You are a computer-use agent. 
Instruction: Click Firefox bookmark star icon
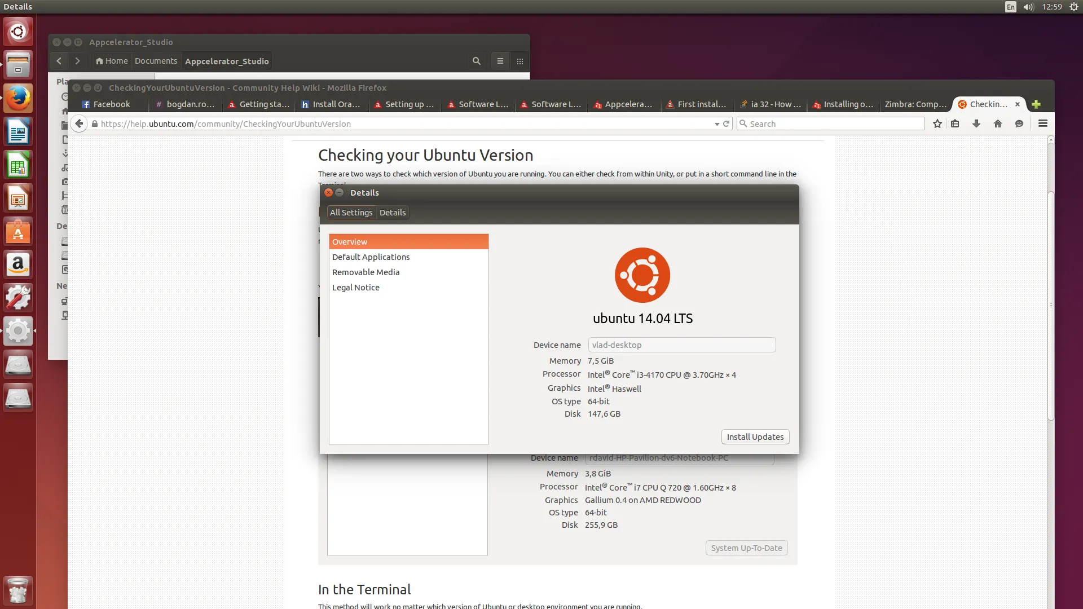[x=937, y=123]
